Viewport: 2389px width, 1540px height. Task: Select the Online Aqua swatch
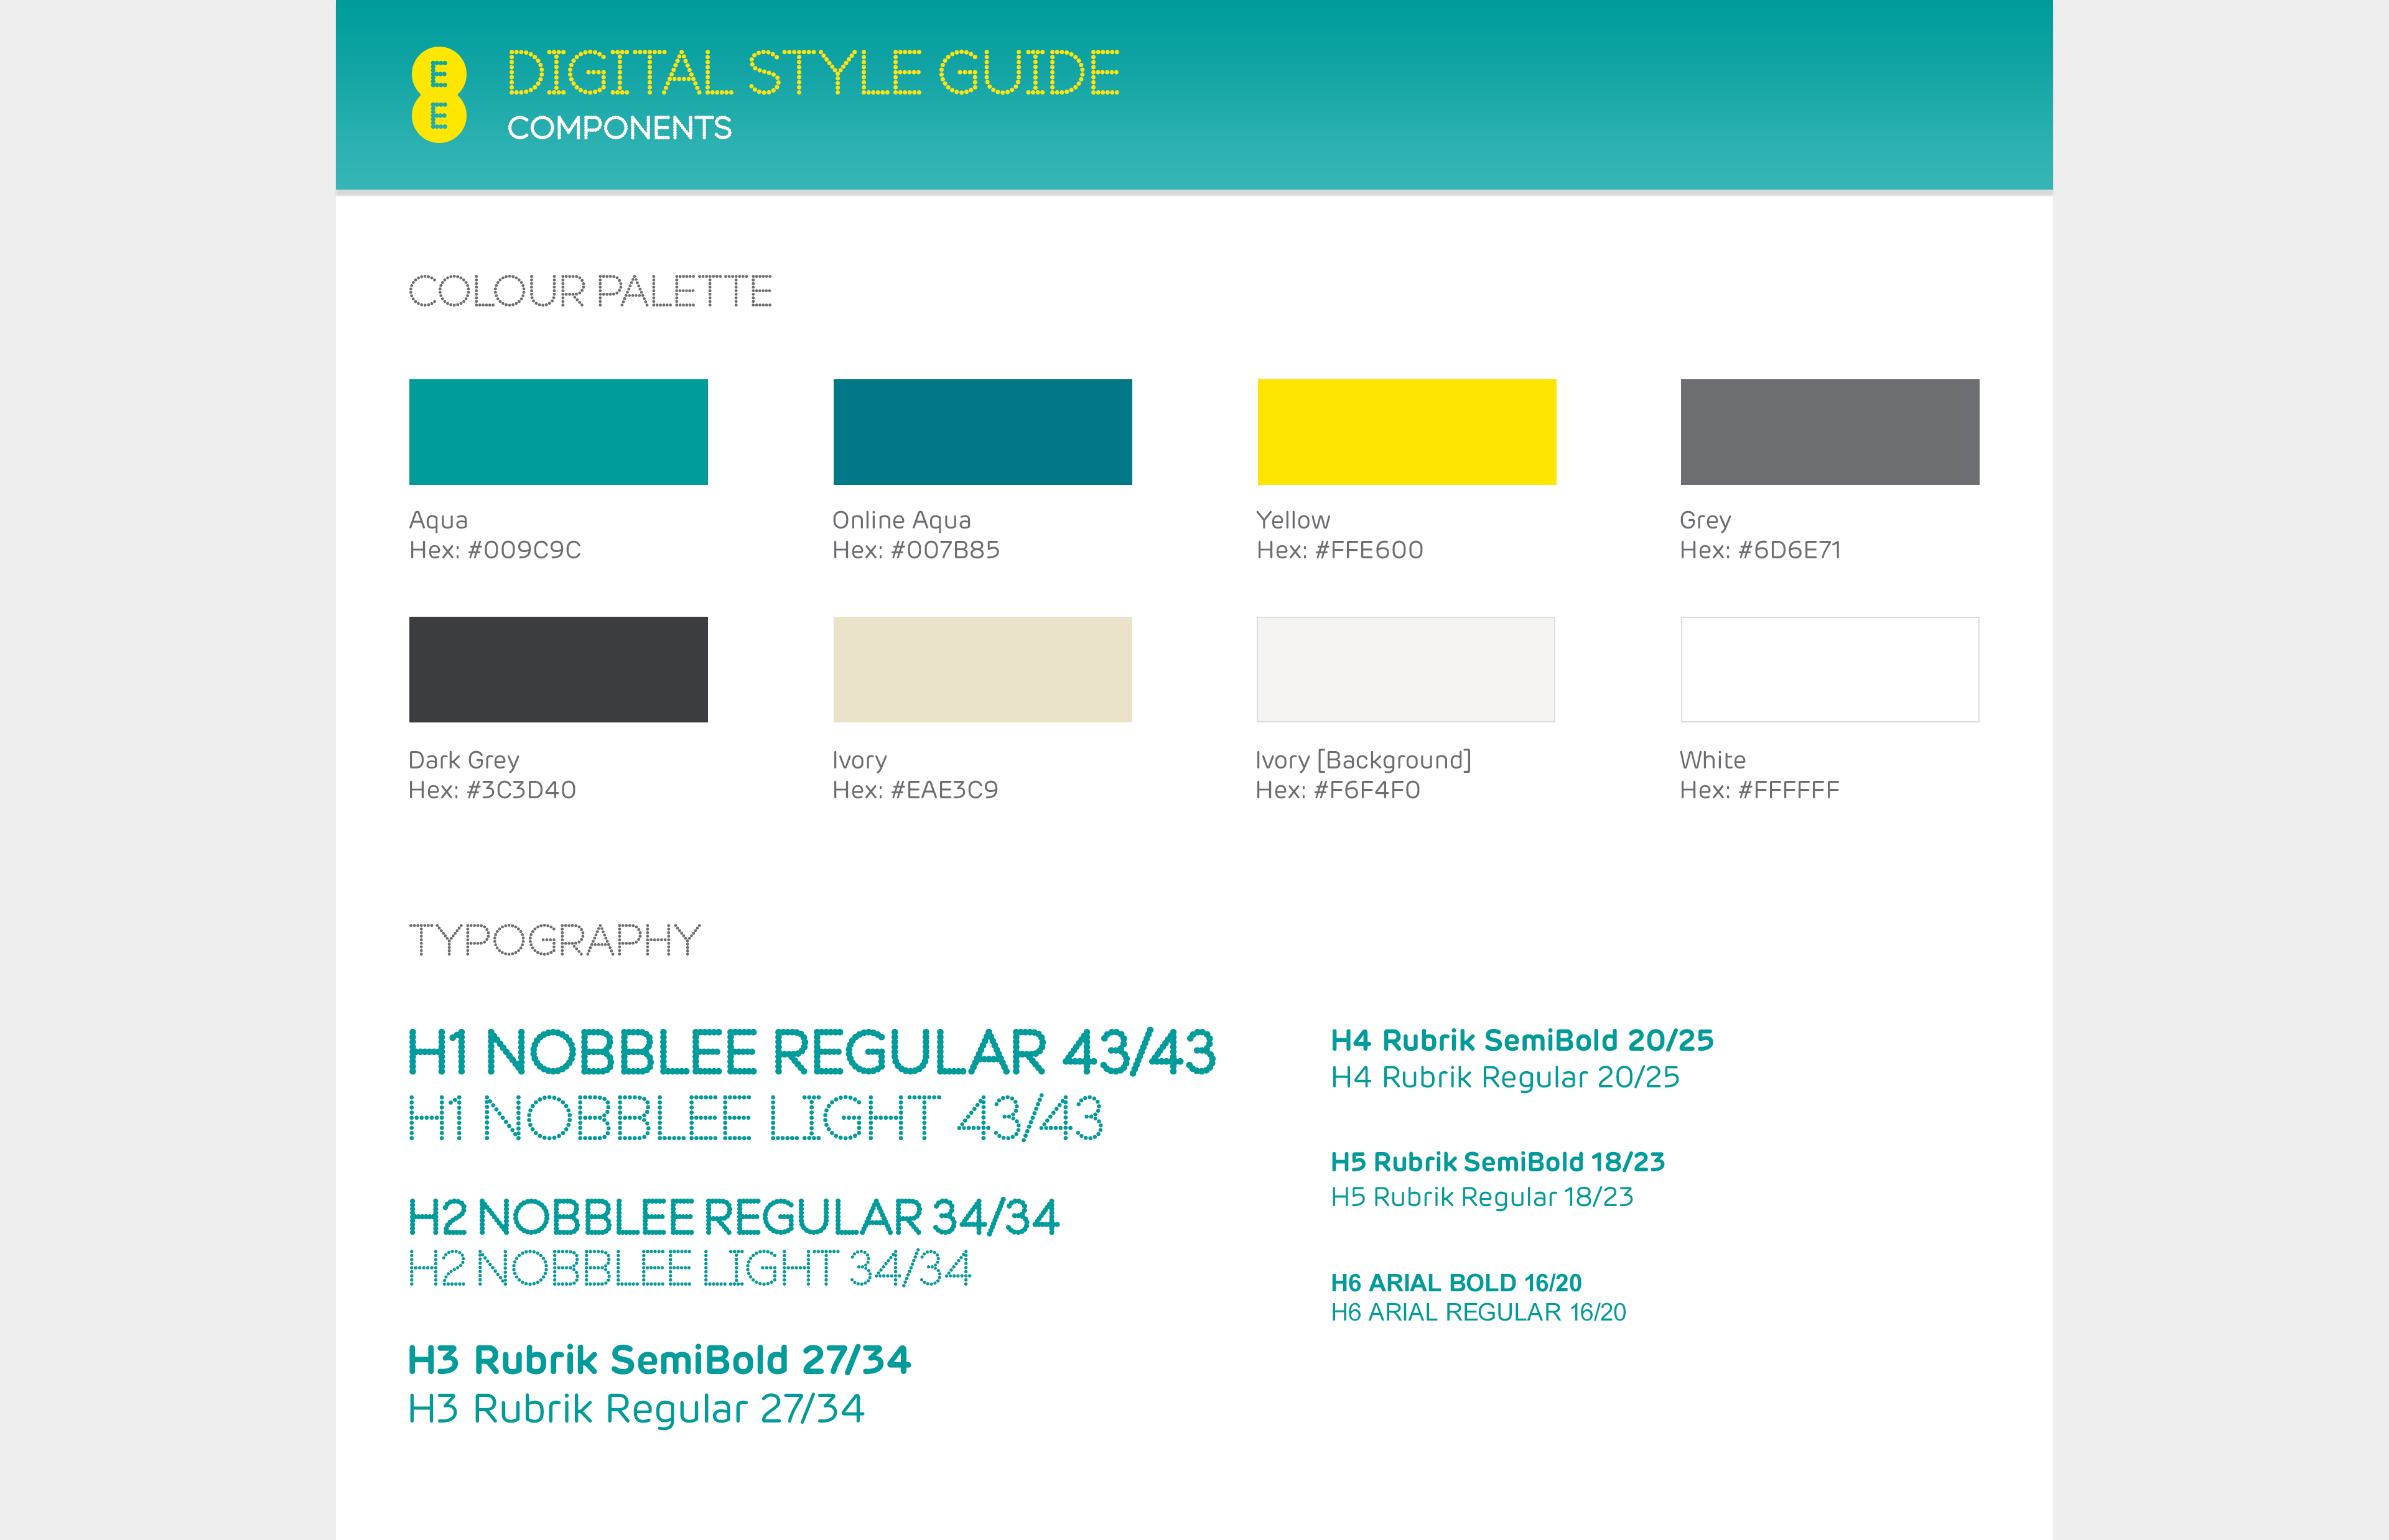(982, 432)
